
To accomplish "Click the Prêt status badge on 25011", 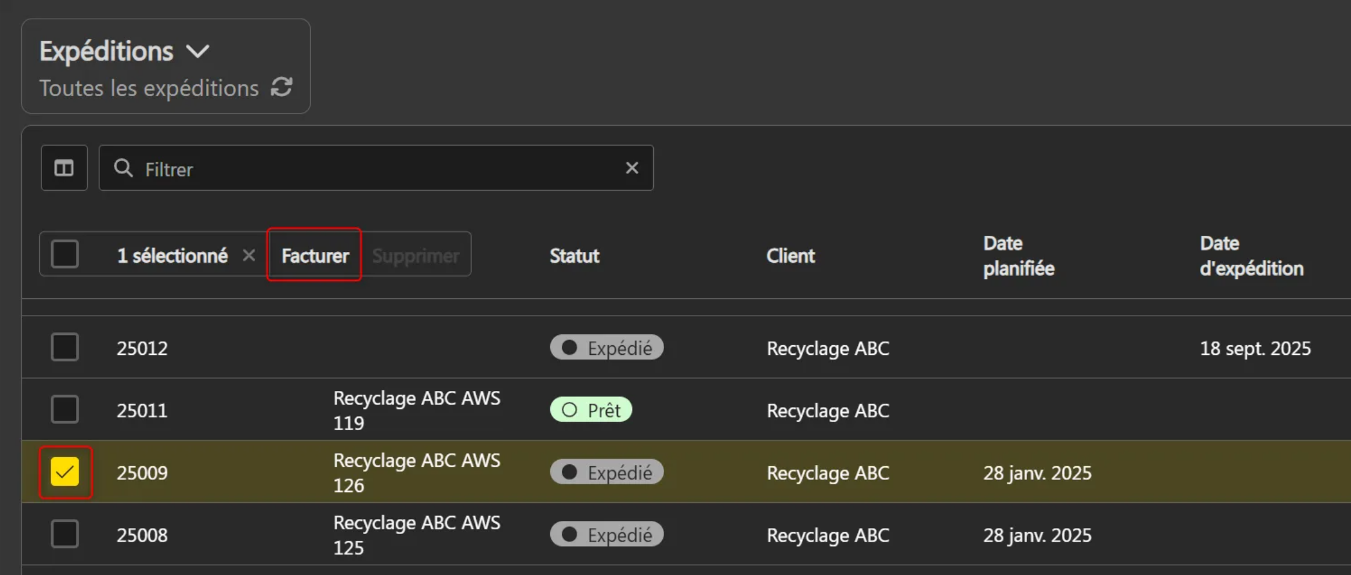I will click(591, 410).
